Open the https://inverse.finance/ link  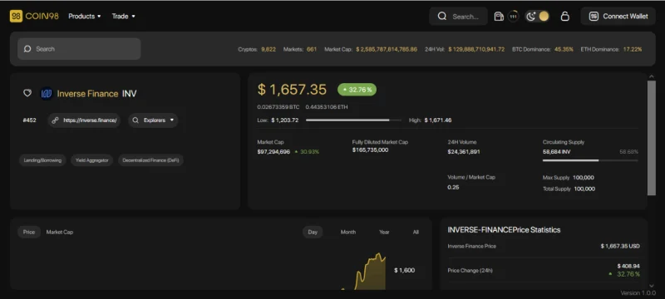tap(84, 120)
